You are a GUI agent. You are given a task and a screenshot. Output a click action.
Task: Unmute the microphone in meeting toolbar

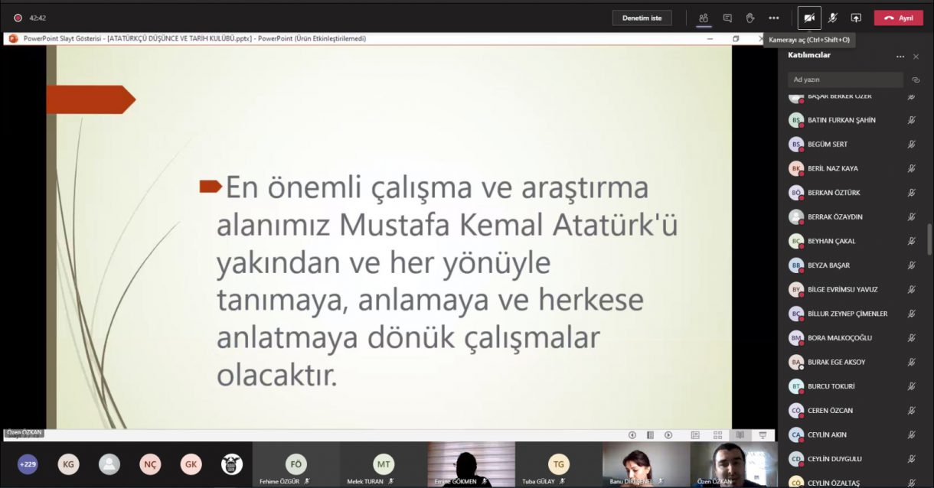833,18
